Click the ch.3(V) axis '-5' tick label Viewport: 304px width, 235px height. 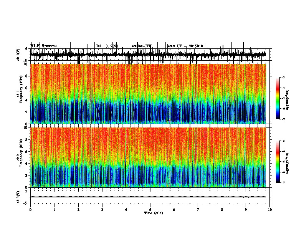[26, 203]
